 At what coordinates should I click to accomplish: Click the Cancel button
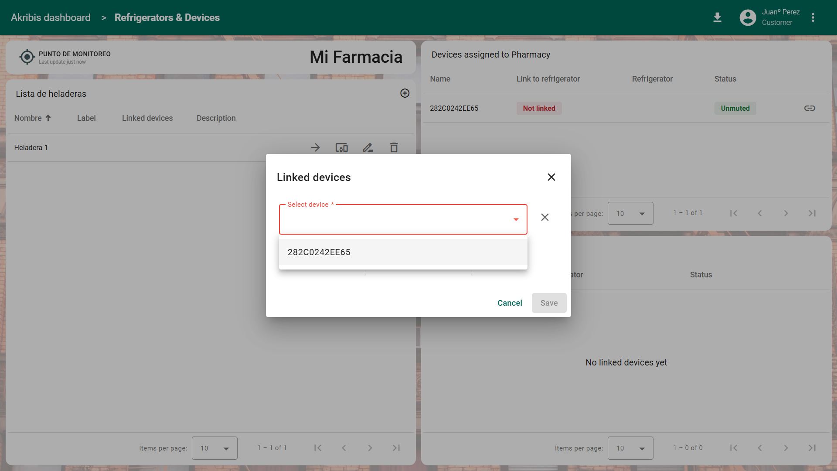click(x=509, y=303)
